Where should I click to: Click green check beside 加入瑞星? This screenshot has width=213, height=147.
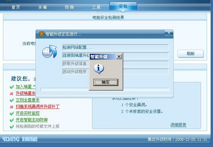(x=12, y=87)
